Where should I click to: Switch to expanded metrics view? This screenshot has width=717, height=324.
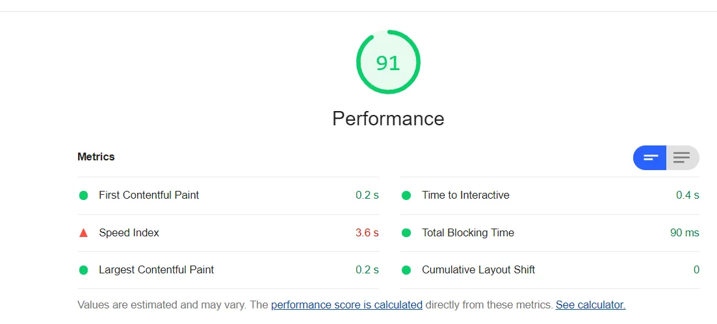pos(682,158)
